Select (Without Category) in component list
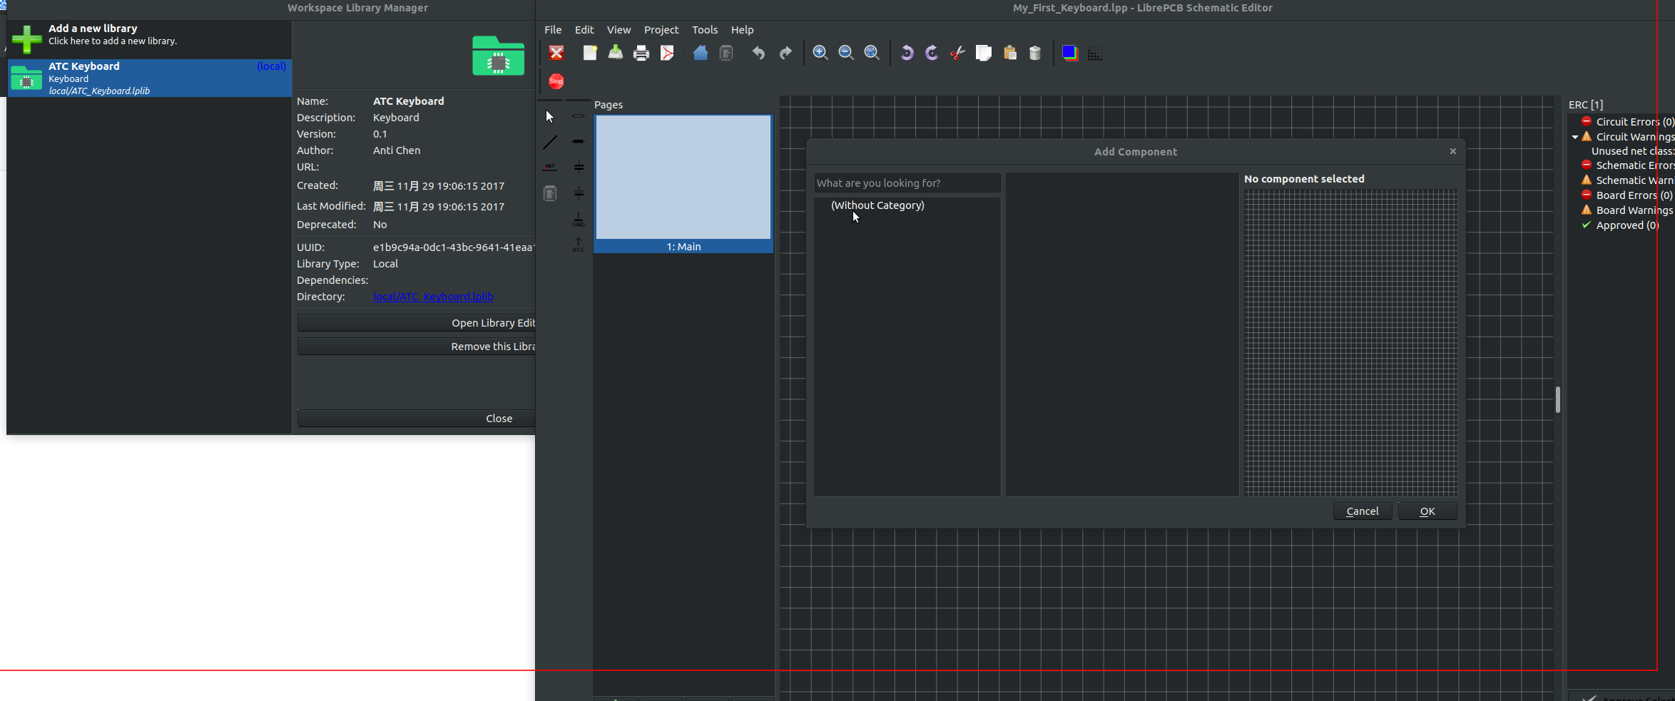 [877, 205]
